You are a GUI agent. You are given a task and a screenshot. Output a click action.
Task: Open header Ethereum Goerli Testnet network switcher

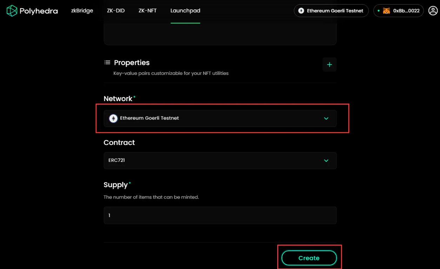tap(331, 11)
